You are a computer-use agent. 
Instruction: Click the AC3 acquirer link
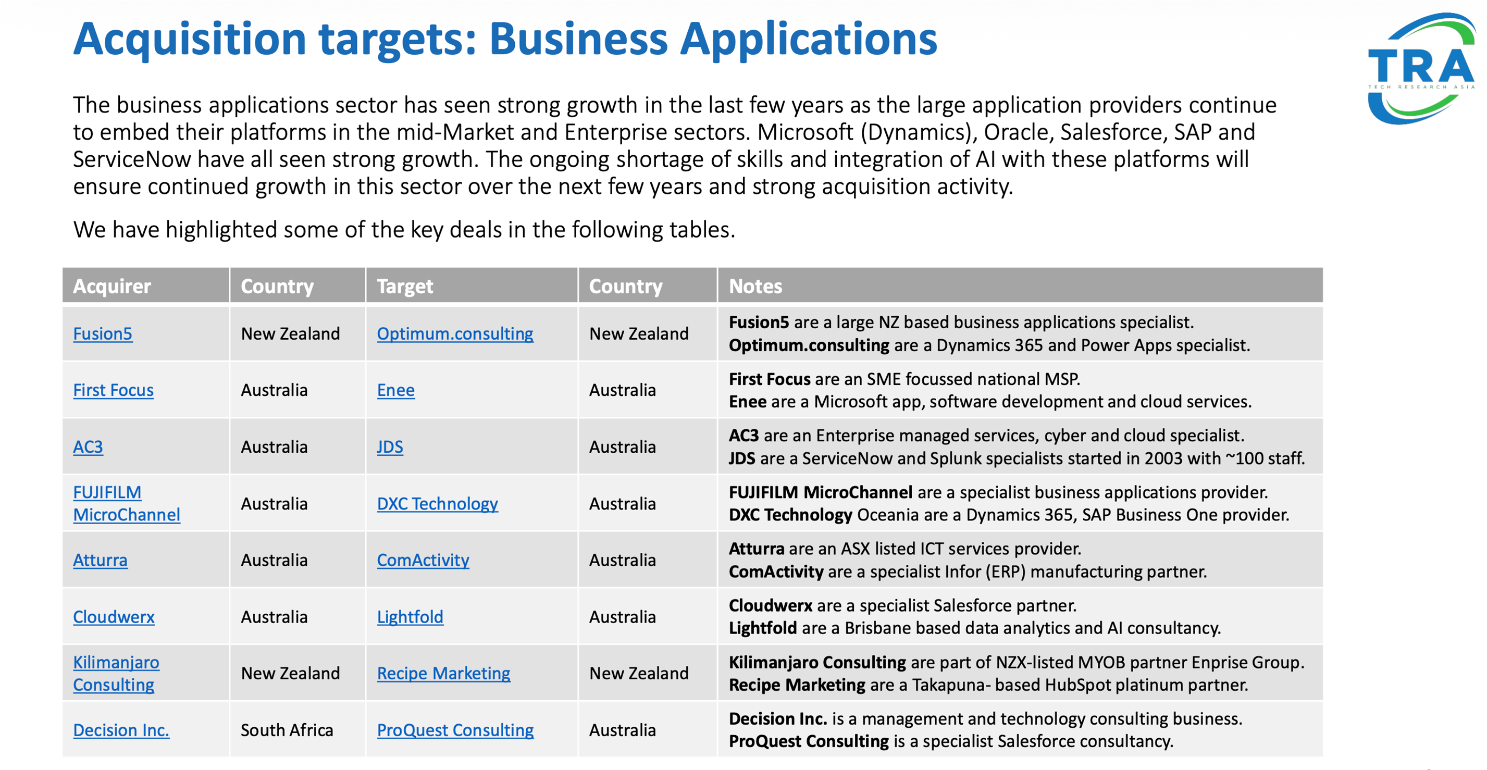88,447
